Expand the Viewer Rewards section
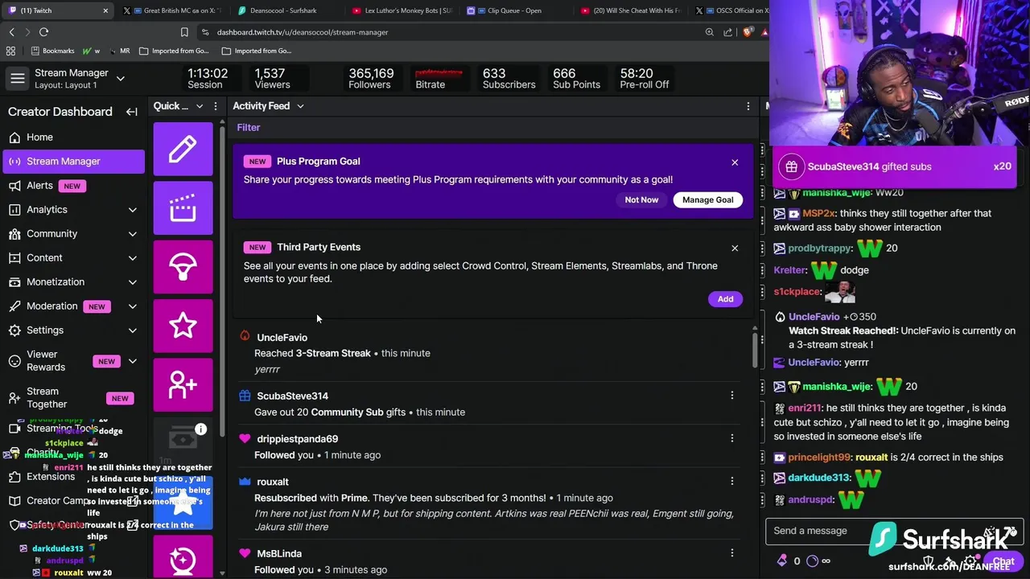The image size is (1030, 579). pos(133,361)
